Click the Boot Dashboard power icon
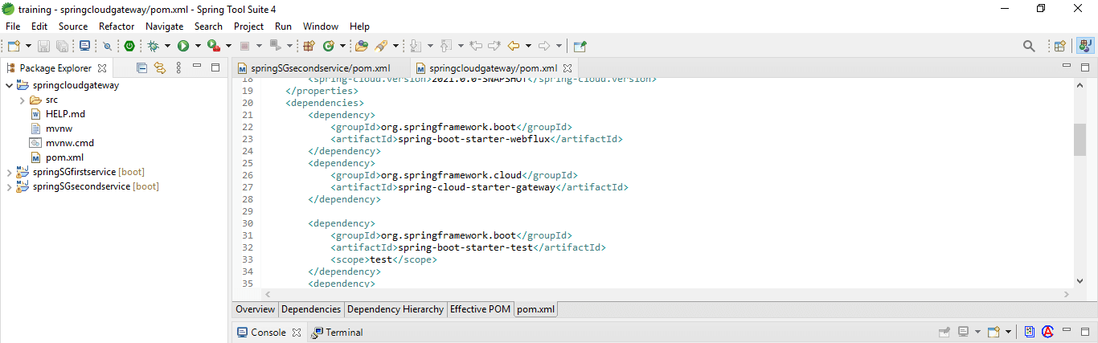 (x=129, y=46)
